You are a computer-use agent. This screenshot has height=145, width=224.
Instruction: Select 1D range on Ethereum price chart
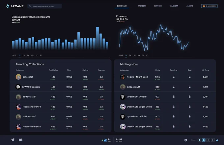pyautogui.click(x=126, y=55)
